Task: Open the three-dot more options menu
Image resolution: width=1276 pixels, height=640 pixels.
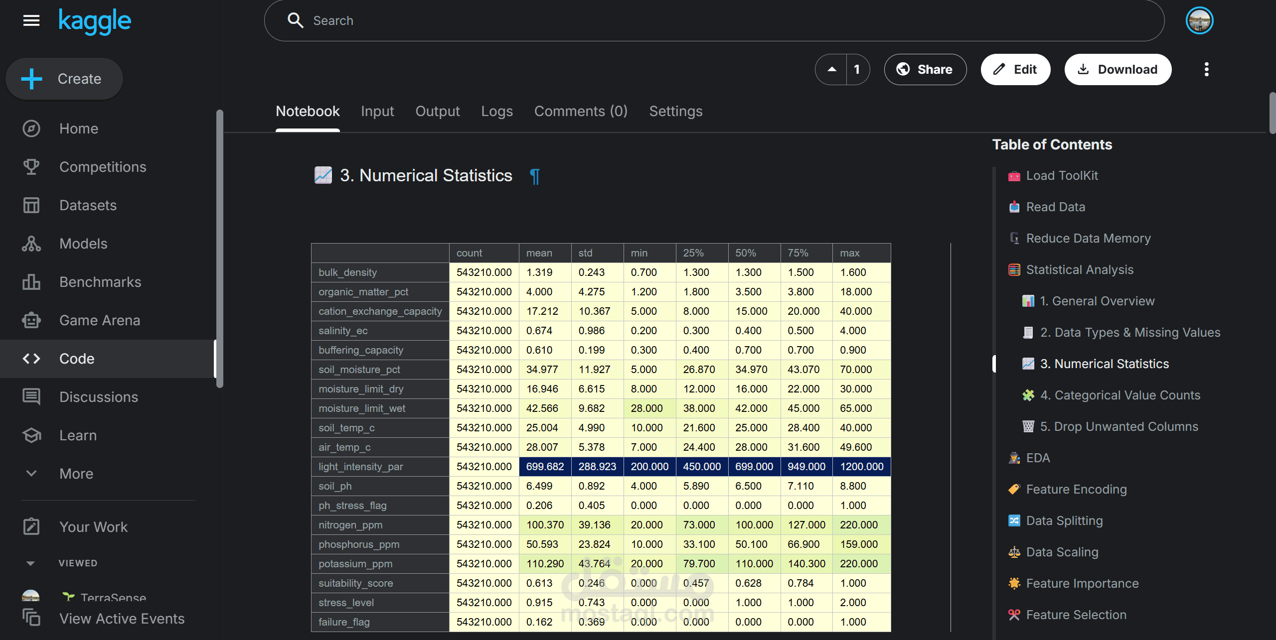Action: [x=1206, y=69]
